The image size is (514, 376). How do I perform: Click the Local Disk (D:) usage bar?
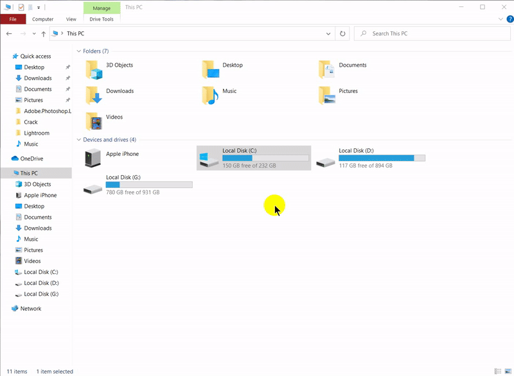tap(382, 158)
